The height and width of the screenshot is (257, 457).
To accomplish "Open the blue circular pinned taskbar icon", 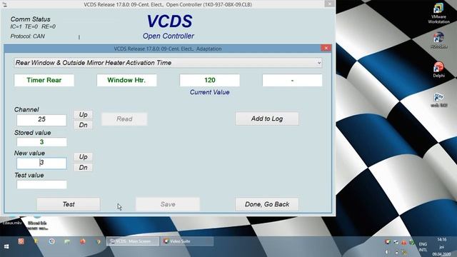I will (x=52, y=241).
